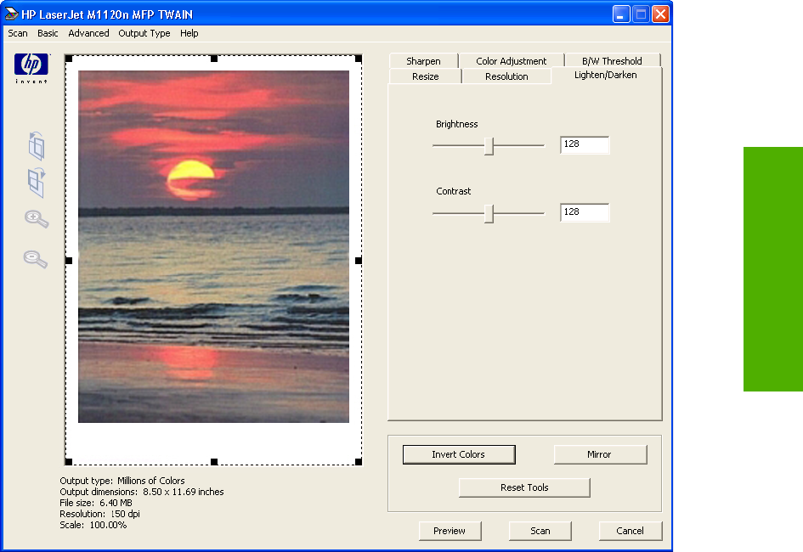Open the Output Type menu
The height and width of the screenshot is (552, 803).
pos(144,34)
